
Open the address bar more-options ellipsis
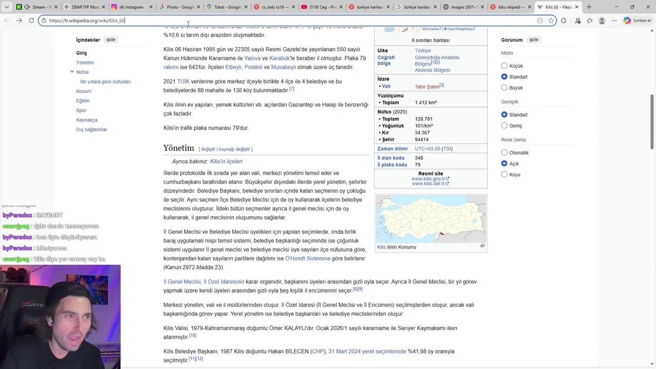(540, 20)
